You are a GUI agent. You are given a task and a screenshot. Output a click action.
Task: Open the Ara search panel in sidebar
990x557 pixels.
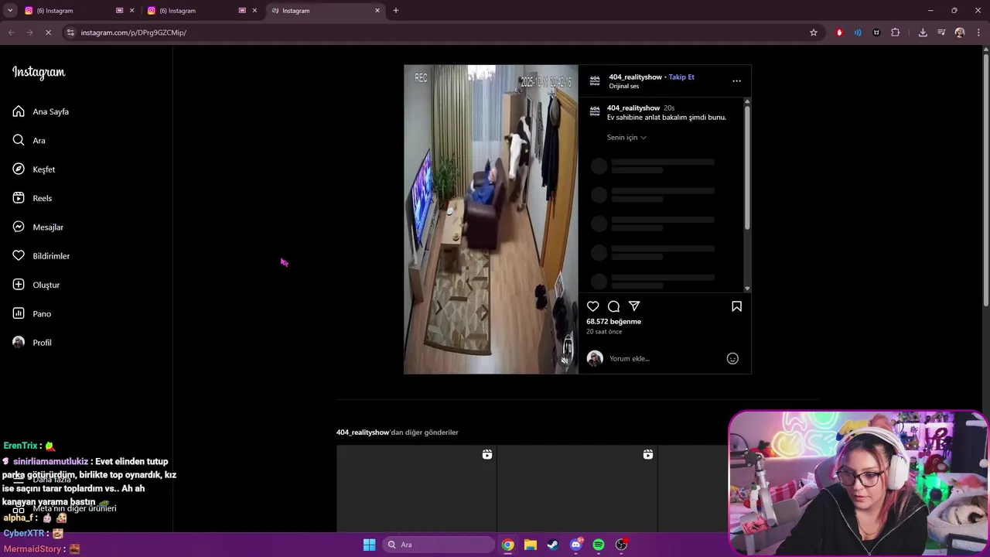point(29,140)
